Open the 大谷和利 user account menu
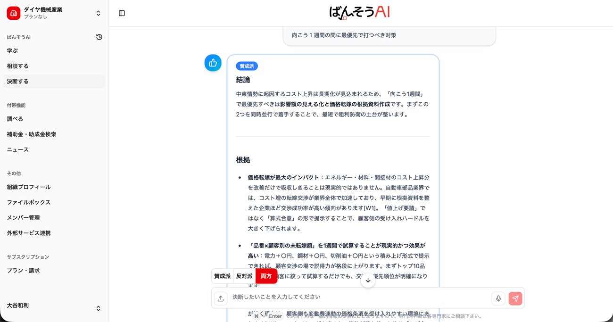This screenshot has height=322, width=613. coord(98,308)
